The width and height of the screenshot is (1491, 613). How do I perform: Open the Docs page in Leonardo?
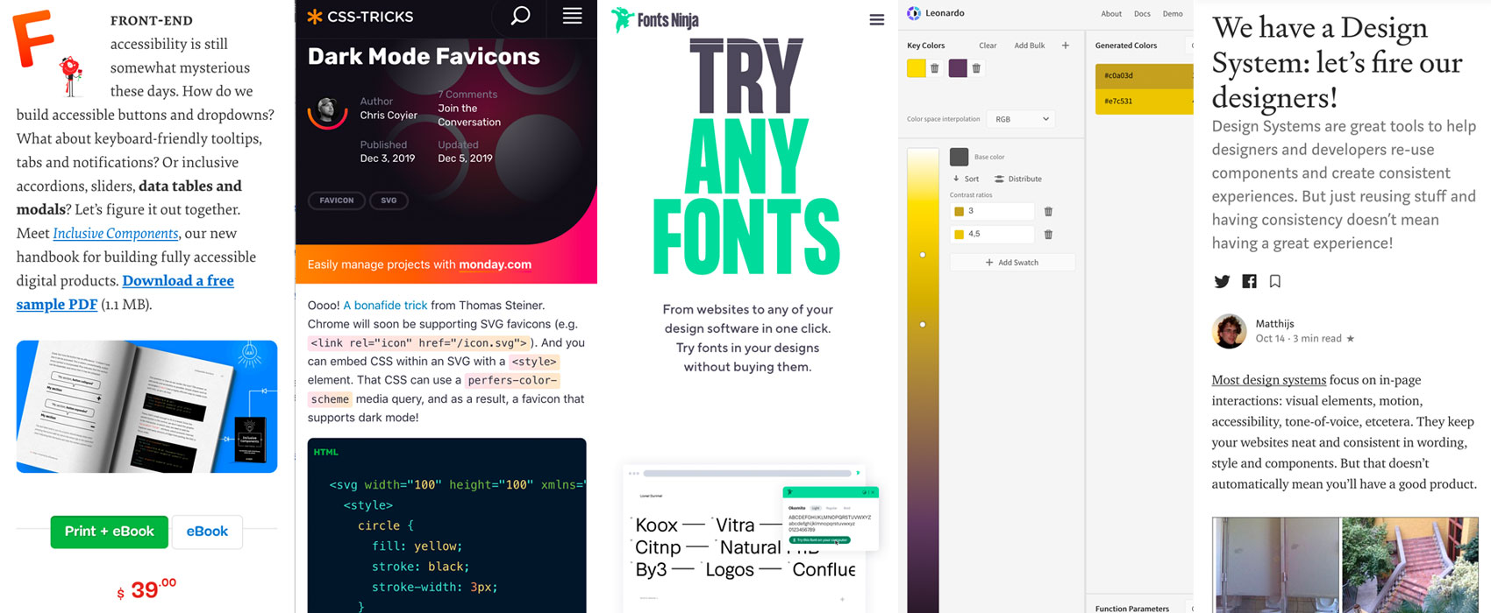pos(1142,14)
